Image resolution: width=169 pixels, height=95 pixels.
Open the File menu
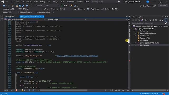pos(7,2)
